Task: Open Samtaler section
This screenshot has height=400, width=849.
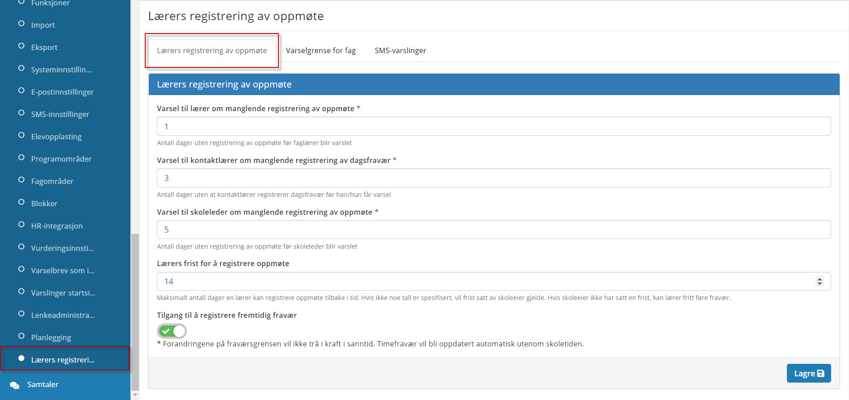Action: pos(42,384)
